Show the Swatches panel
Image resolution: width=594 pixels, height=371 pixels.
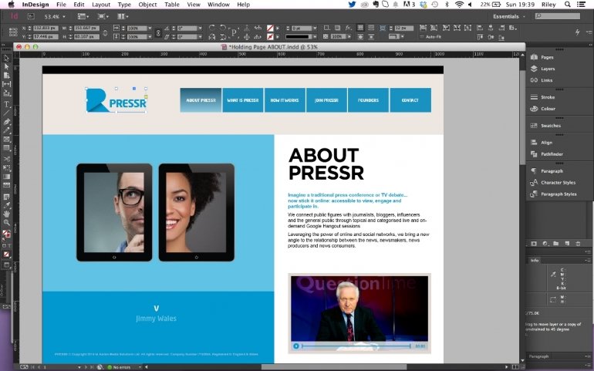550,126
